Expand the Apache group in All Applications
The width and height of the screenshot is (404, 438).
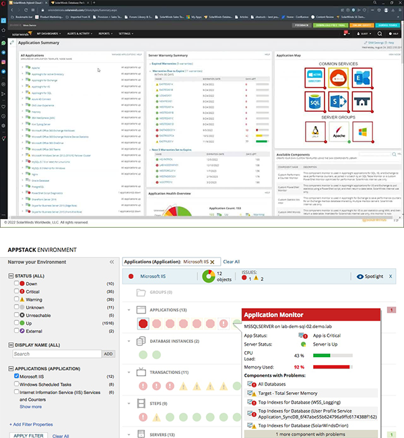[23, 67]
